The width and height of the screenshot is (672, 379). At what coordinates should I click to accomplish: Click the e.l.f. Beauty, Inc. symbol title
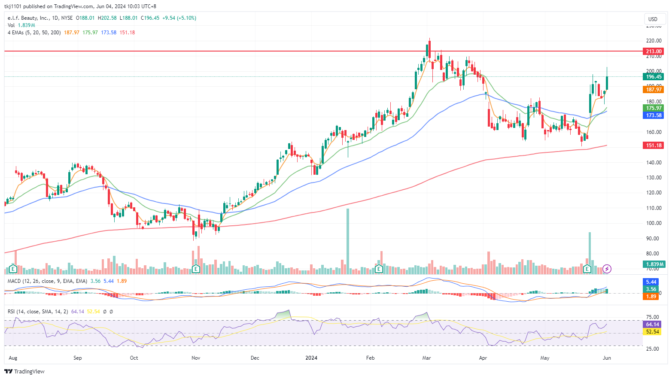point(28,18)
